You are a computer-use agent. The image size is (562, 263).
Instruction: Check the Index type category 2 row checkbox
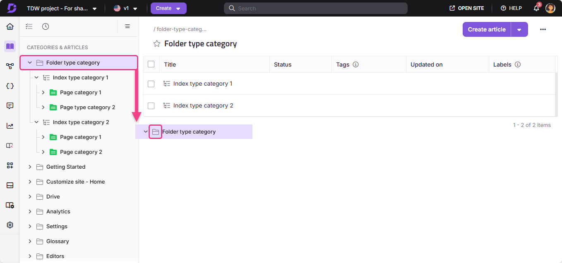click(x=151, y=105)
